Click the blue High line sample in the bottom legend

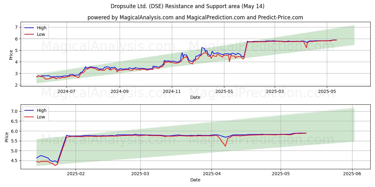click(x=29, y=111)
